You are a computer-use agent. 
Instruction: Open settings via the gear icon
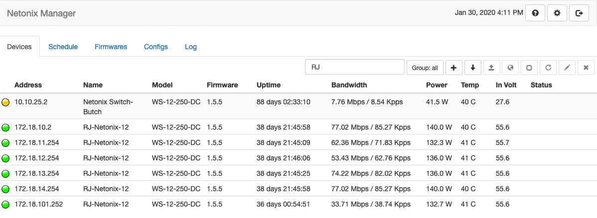(x=557, y=13)
